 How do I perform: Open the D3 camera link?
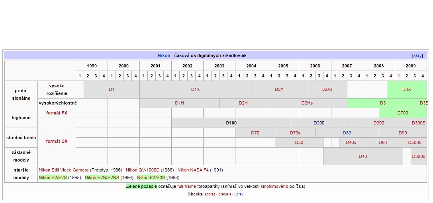click(383, 103)
